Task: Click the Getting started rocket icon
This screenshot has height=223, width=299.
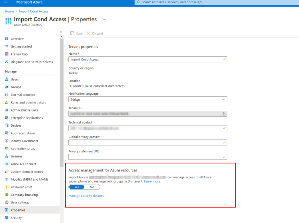Action: pos(6,46)
